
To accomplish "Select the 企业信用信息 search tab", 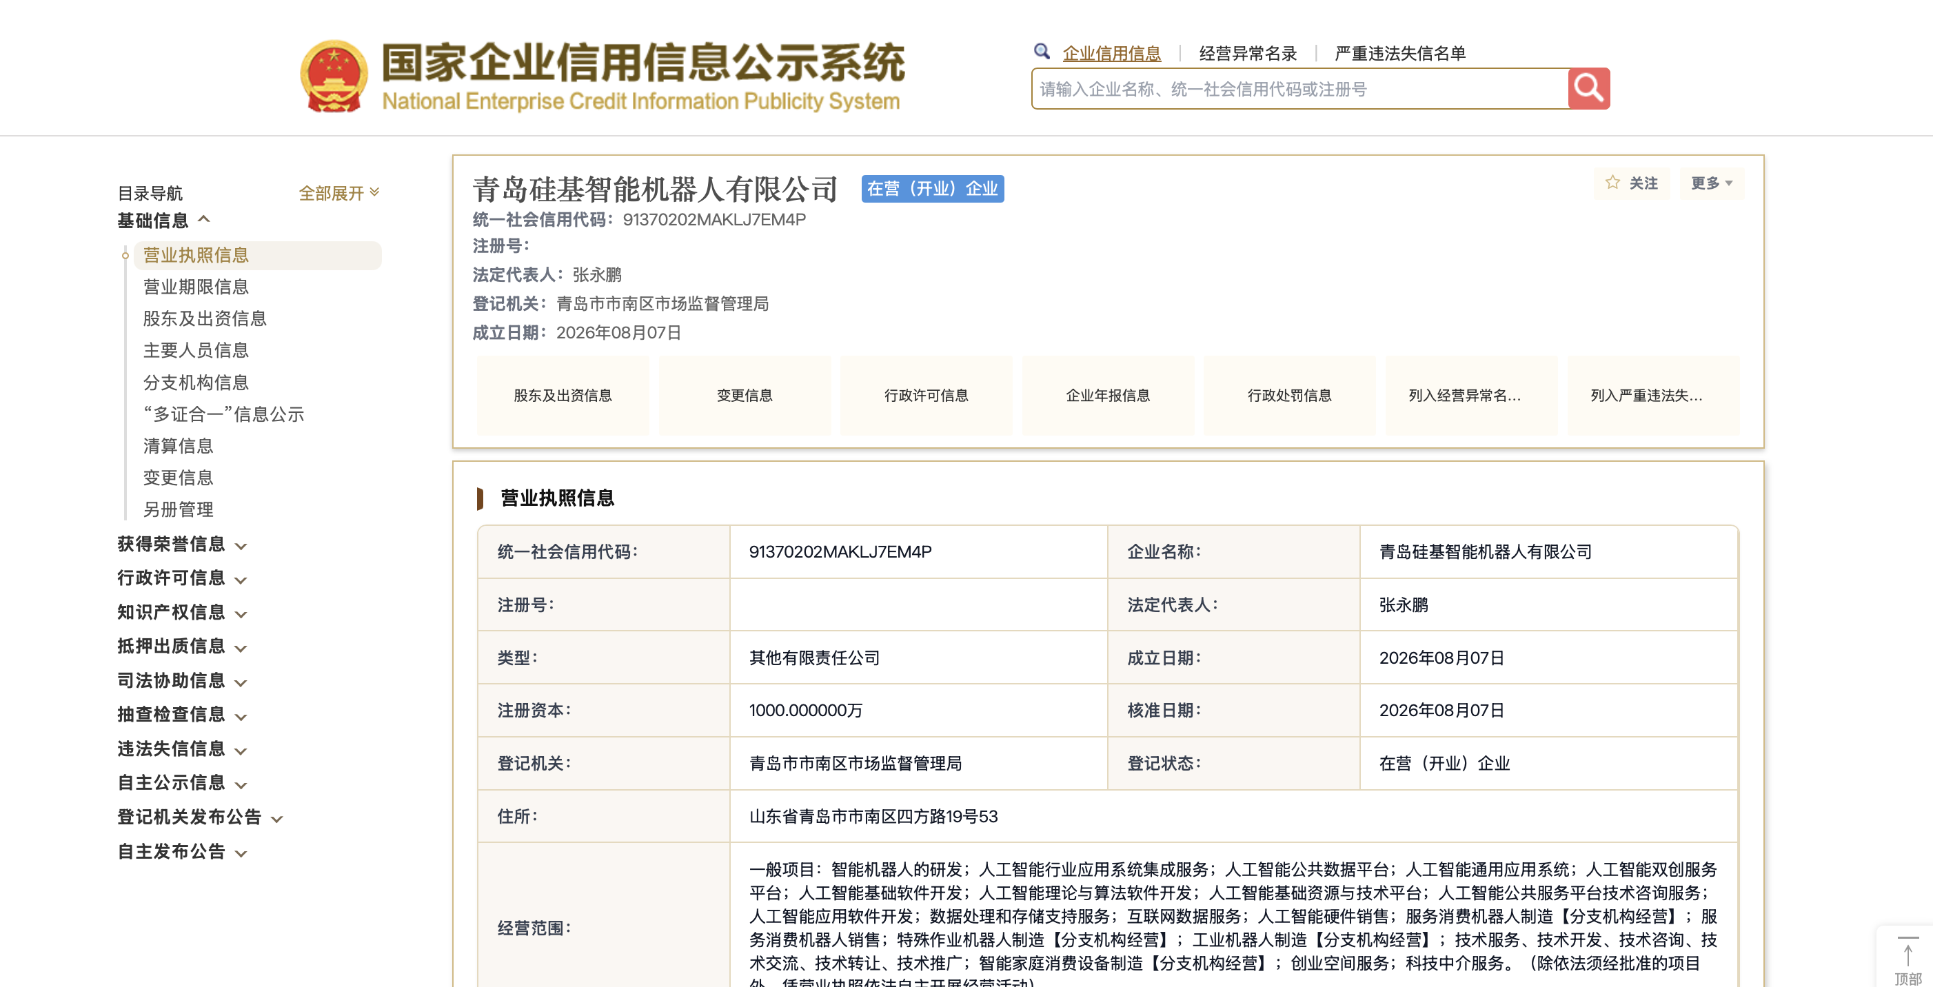I will (1111, 53).
